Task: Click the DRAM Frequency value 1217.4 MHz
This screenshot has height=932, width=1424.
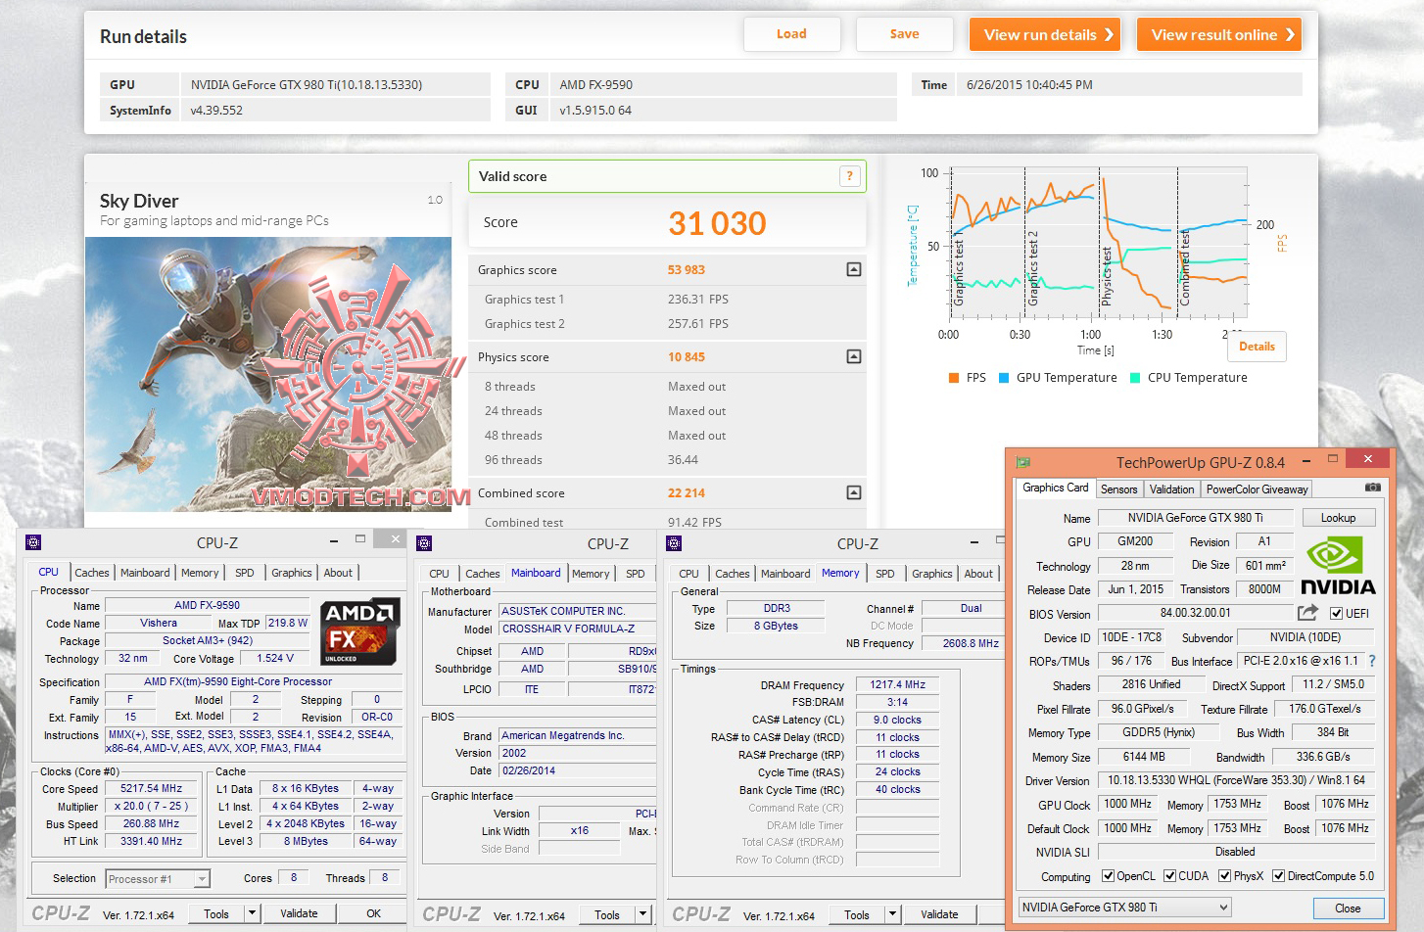Action: (x=897, y=684)
